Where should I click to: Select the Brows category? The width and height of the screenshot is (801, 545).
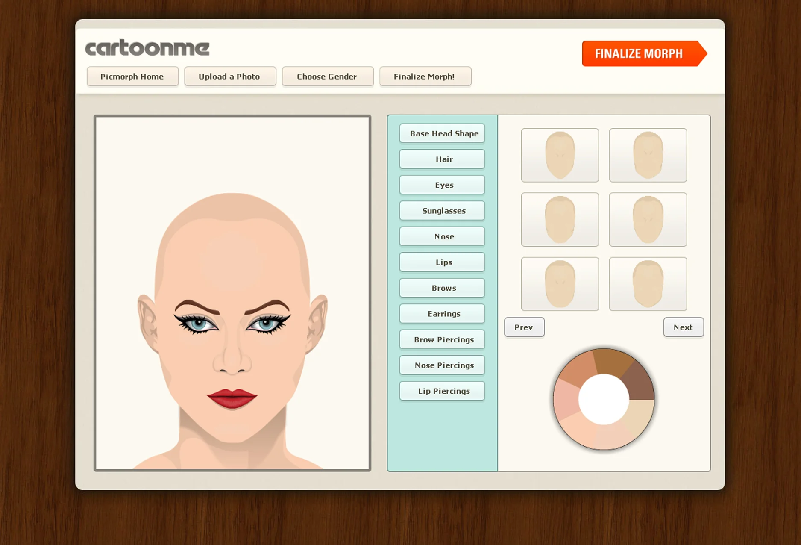click(x=442, y=288)
